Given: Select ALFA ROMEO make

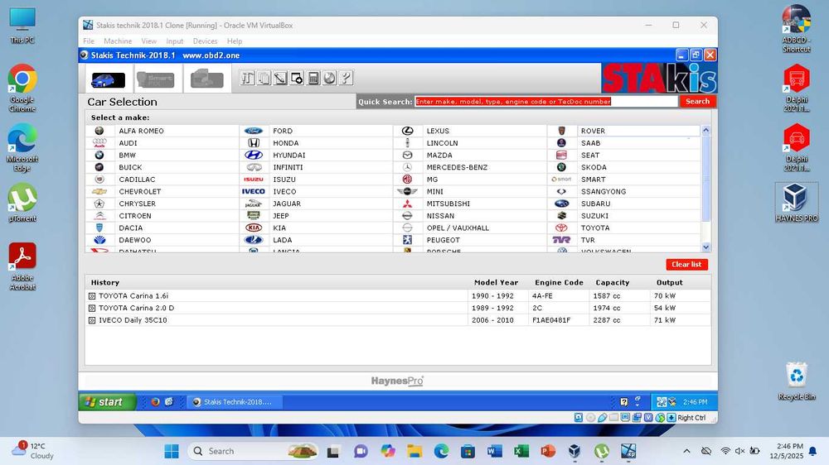Looking at the screenshot, I should click(x=141, y=131).
